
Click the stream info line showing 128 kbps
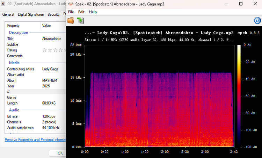click(x=159, y=40)
